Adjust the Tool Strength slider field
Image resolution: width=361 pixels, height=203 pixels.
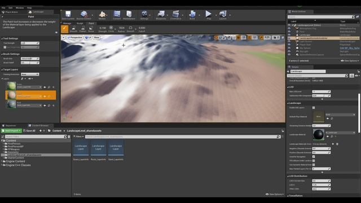(30, 43)
